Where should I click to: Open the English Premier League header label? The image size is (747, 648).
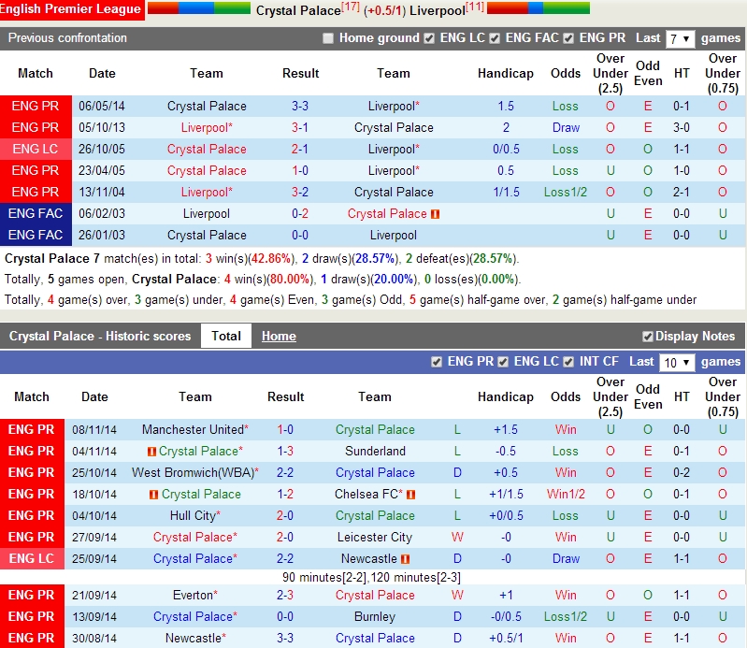pyautogui.click(x=70, y=9)
